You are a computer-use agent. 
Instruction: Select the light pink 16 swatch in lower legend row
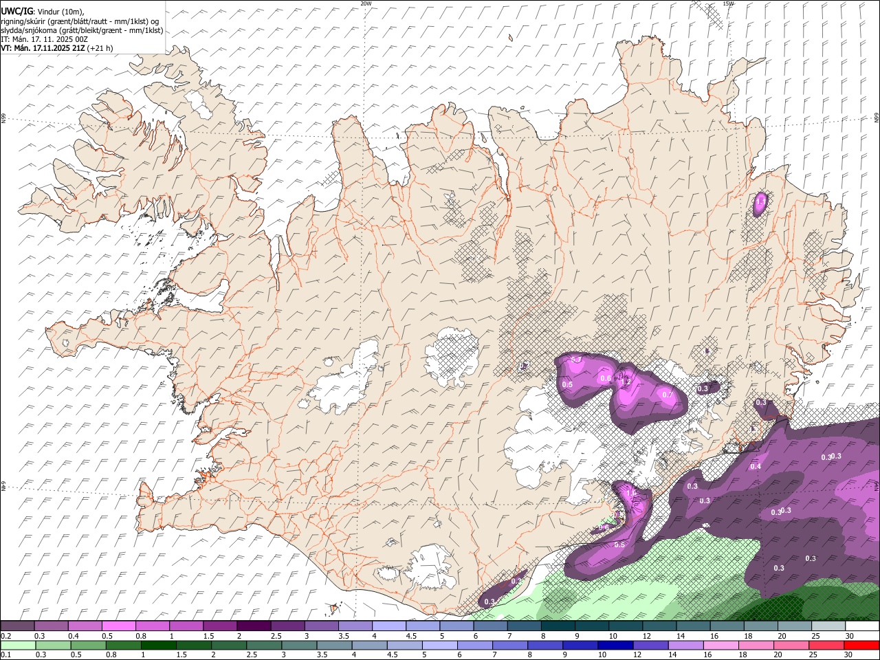point(721,645)
